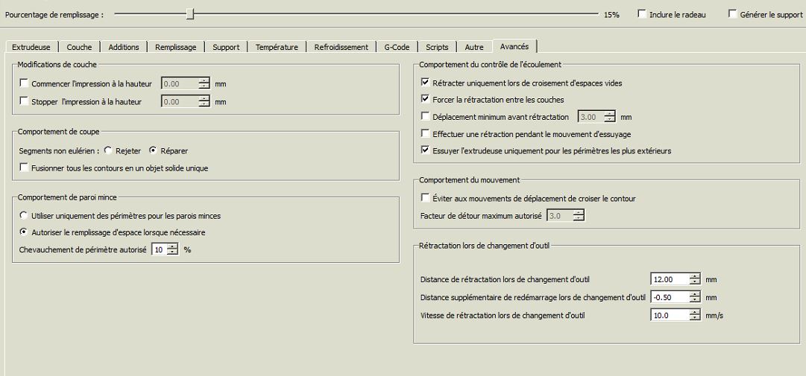The height and width of the screenshot is (376, 806).
Task: Select the Réparer radio button
Action: pyautogui.click(x=153, y=150)
